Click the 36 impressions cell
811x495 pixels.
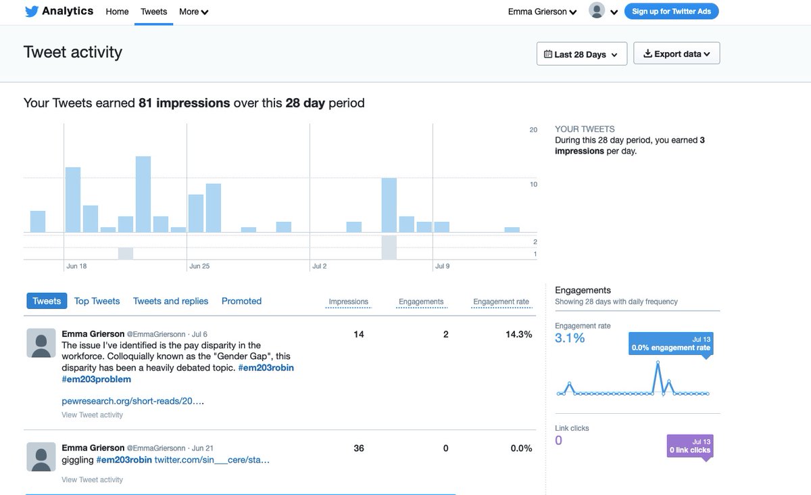click(x=359, y=448)
